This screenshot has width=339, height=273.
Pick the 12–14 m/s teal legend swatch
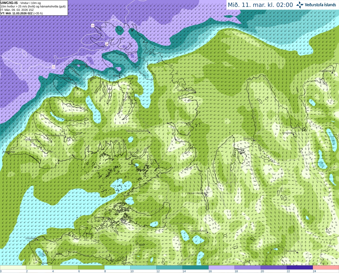(x=169, y=267)
